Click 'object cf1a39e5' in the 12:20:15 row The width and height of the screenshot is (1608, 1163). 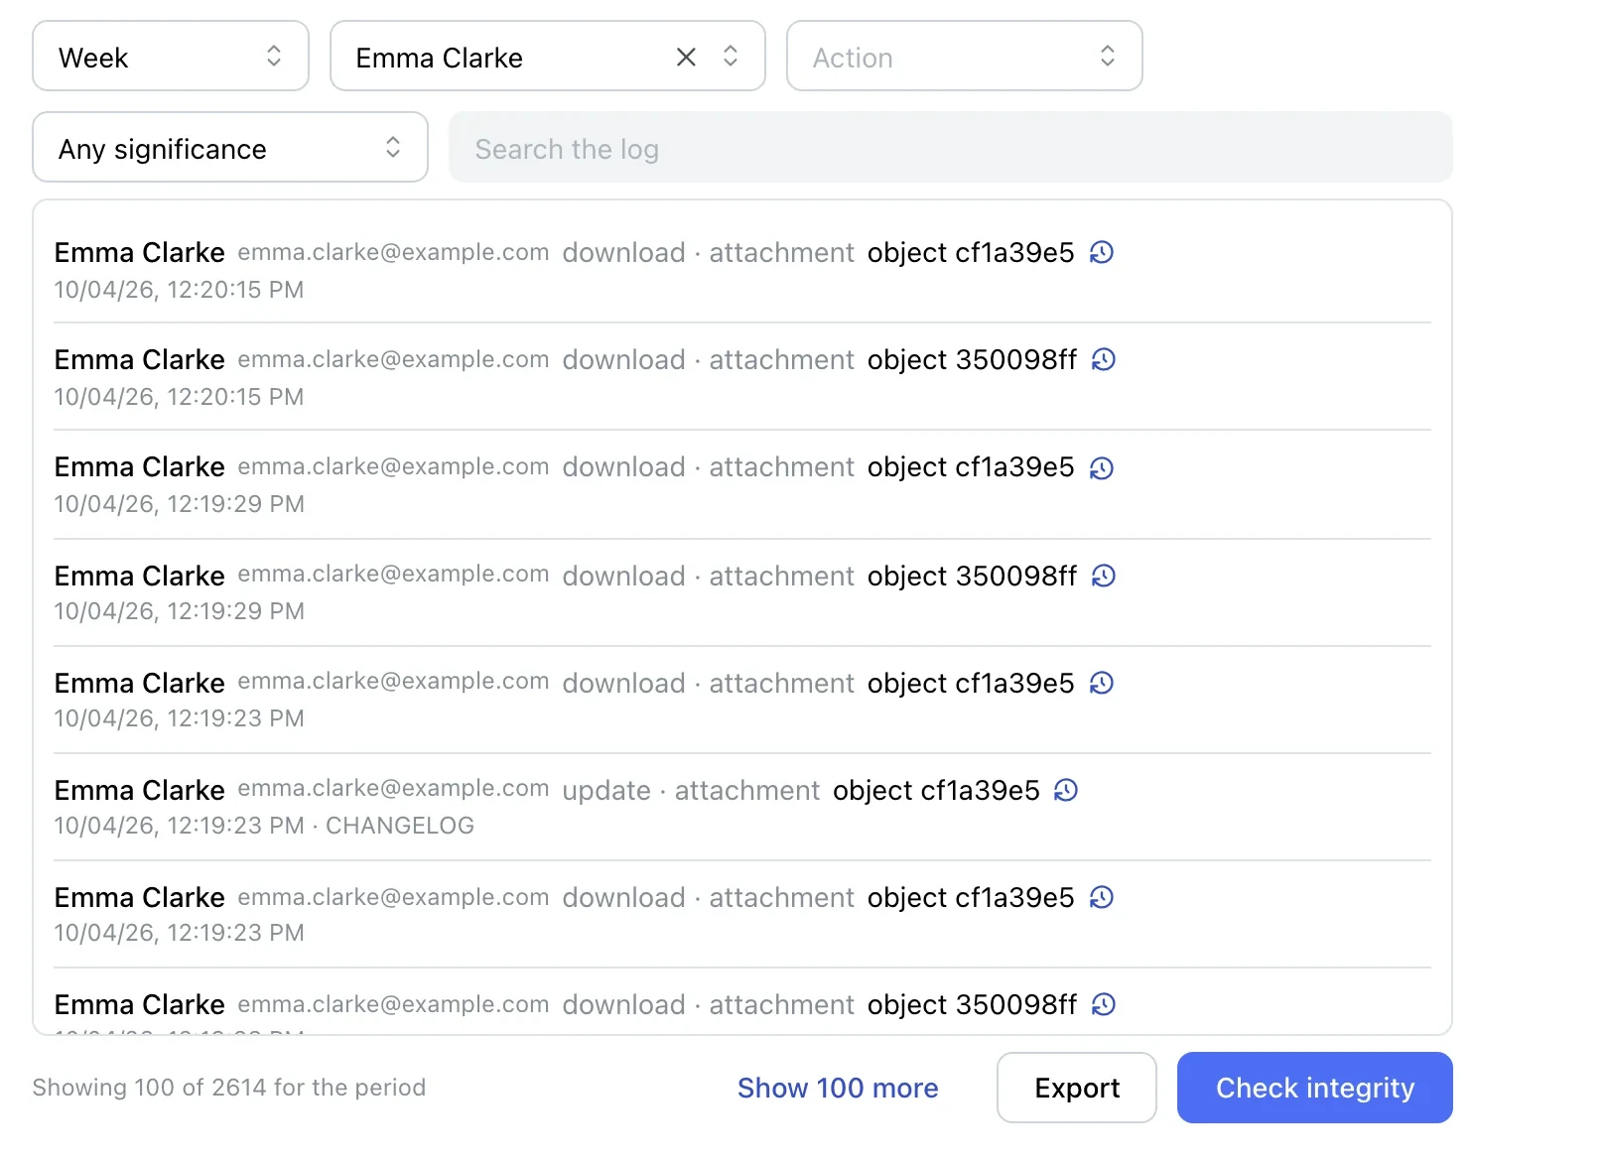971,253
